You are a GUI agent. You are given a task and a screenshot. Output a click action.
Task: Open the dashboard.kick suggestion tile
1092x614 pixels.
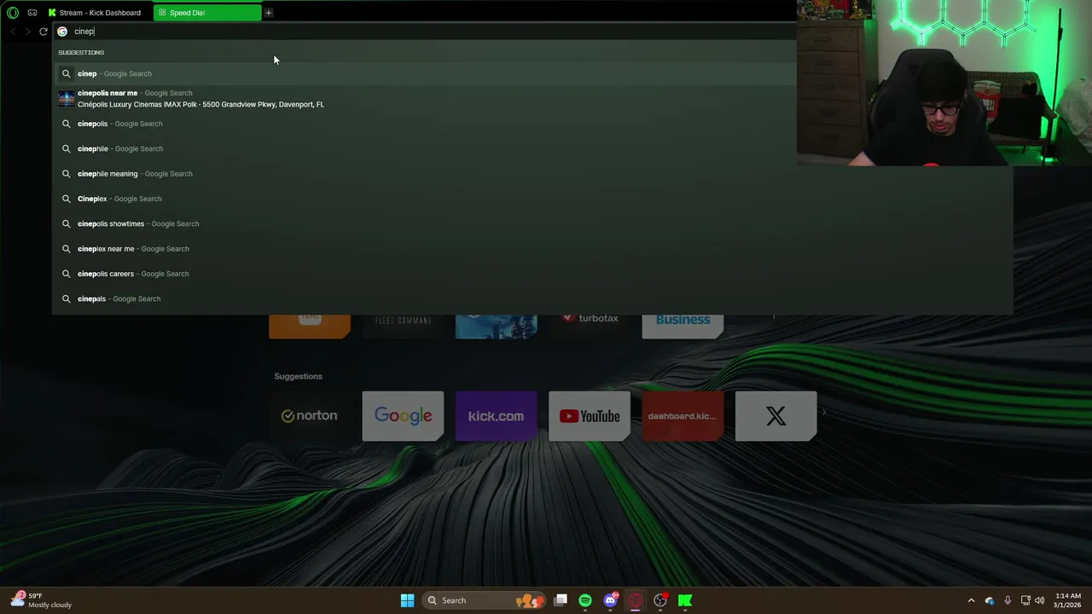click(x=682, y=416)
